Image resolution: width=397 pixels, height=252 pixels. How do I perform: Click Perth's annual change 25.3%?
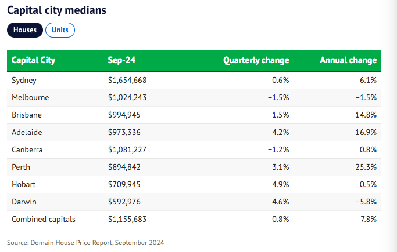(x=366, y=167)
